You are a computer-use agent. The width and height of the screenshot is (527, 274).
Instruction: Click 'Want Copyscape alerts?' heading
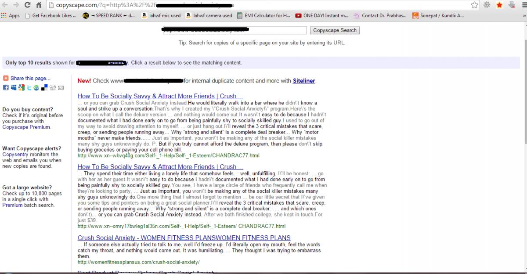(32, 148)
